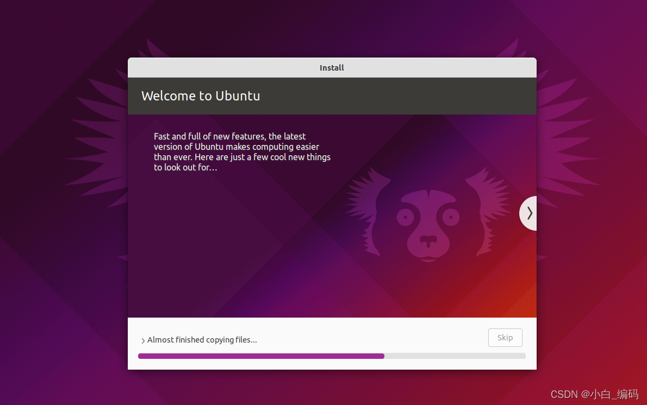This screenshot has width=647, height=405.
Task: Click the "Welcome to Ubuntu" heading
Action: (201, 96)
